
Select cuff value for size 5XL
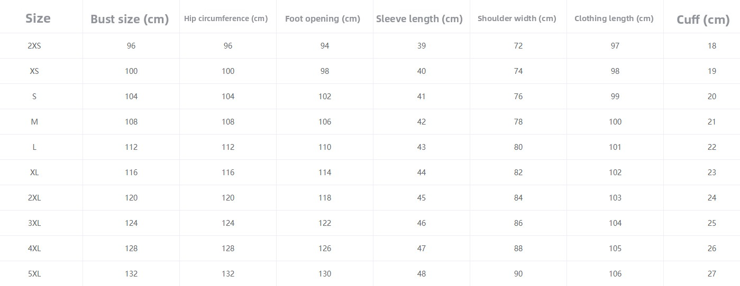click(712, 274)
